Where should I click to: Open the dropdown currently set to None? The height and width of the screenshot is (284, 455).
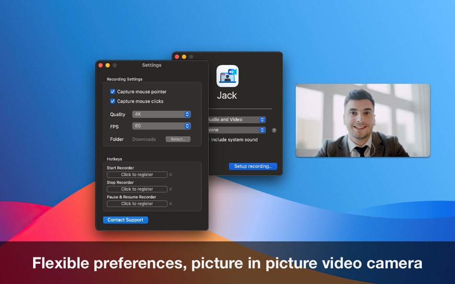(237, 130)
